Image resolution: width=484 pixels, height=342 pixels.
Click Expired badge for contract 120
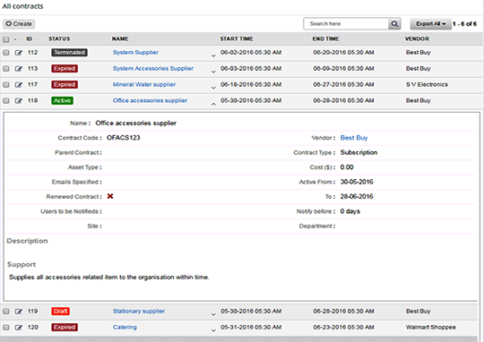click(65, 327)
